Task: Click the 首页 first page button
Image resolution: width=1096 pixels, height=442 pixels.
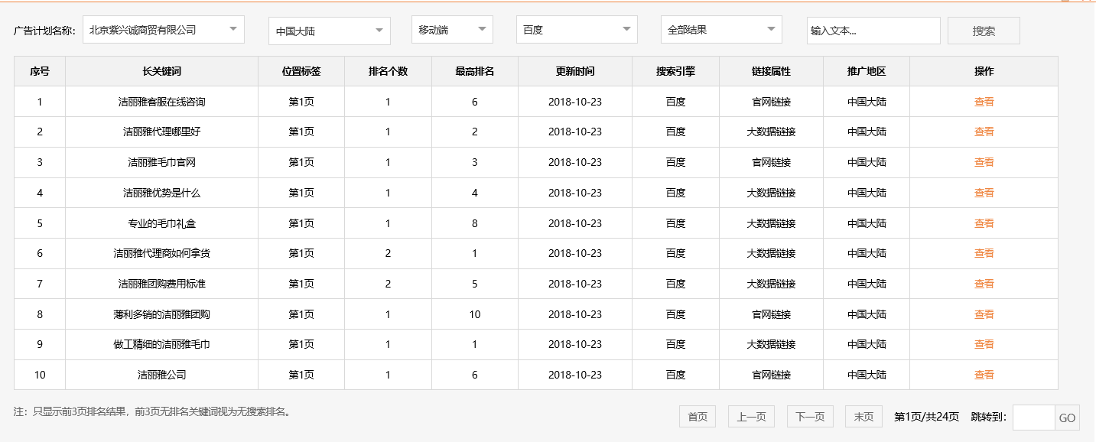Action: point(697,416)
